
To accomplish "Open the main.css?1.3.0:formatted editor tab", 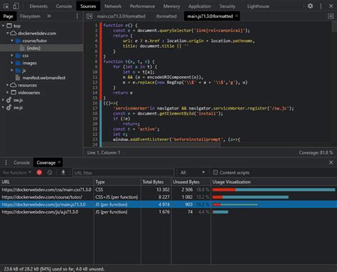I will tap(121, 16).
